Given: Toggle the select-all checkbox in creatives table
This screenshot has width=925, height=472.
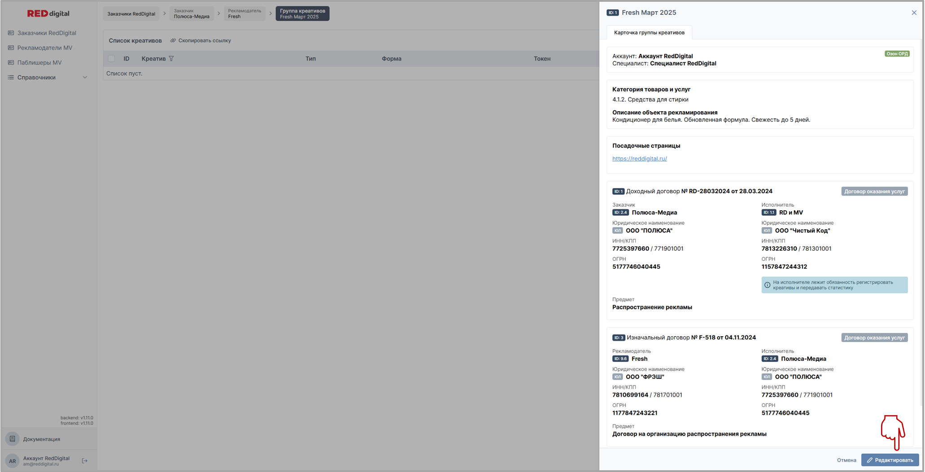Looking at the screenshot, I should click(x=112, y=59).
